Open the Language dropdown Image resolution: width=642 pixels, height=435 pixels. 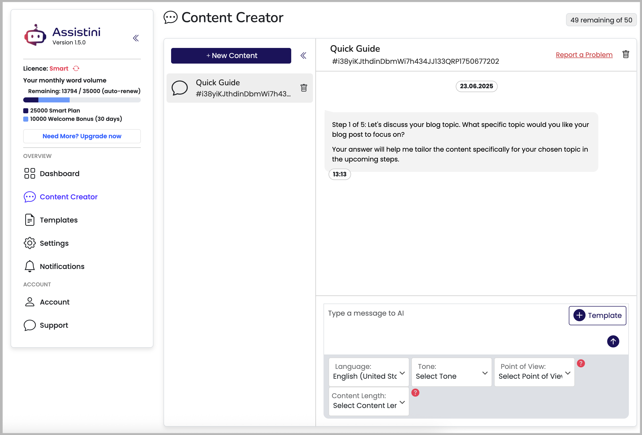[368, 372]
